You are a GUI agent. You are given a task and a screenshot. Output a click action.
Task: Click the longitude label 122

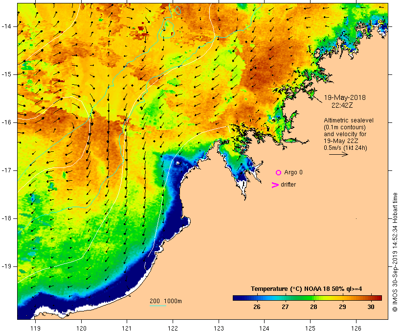(x=173, y=329)
